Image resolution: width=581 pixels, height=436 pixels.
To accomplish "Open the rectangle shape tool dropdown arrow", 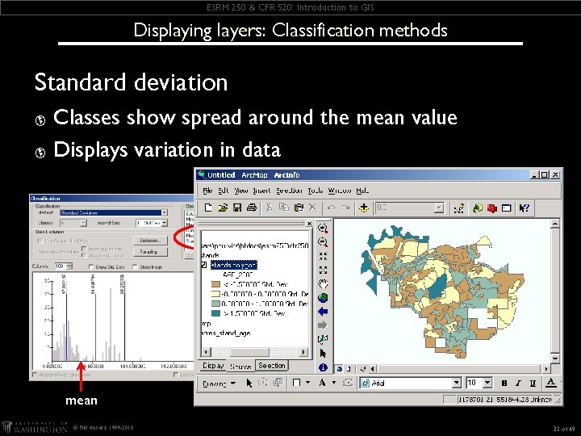I will point(308,382).
